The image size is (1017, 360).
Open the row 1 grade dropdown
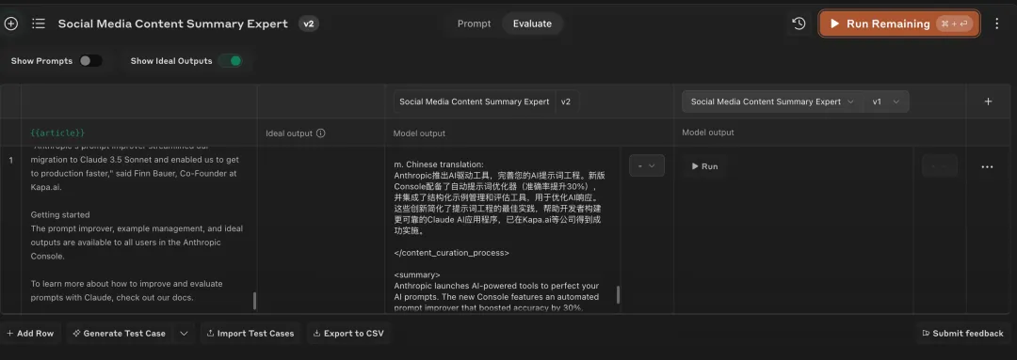click(x=647, y=165)
